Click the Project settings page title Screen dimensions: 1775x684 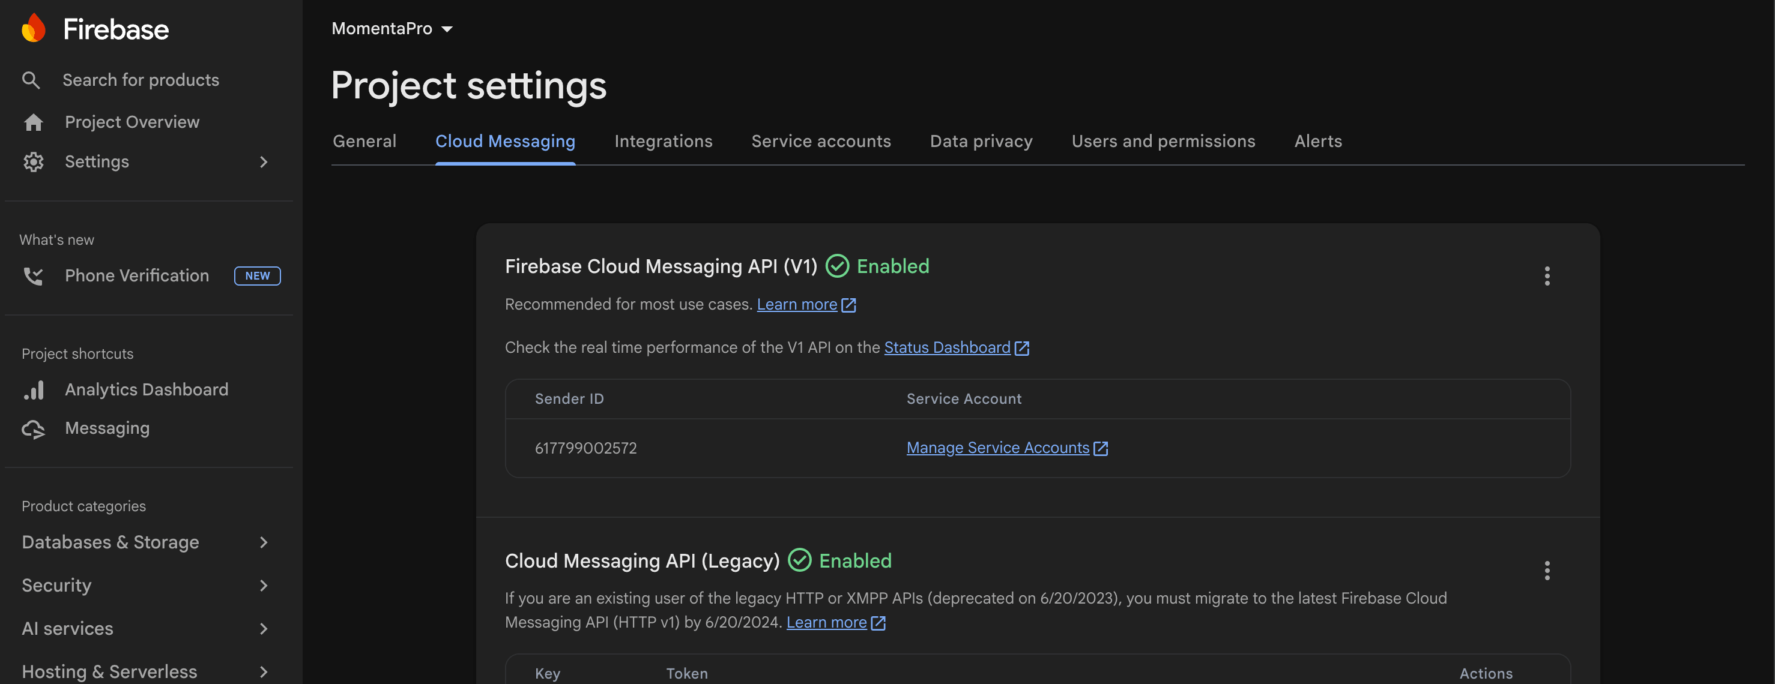pos(468,87)
